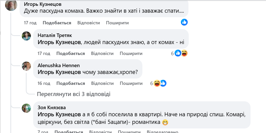Reply to Наталія Третяк's comment

click(102, 53)
